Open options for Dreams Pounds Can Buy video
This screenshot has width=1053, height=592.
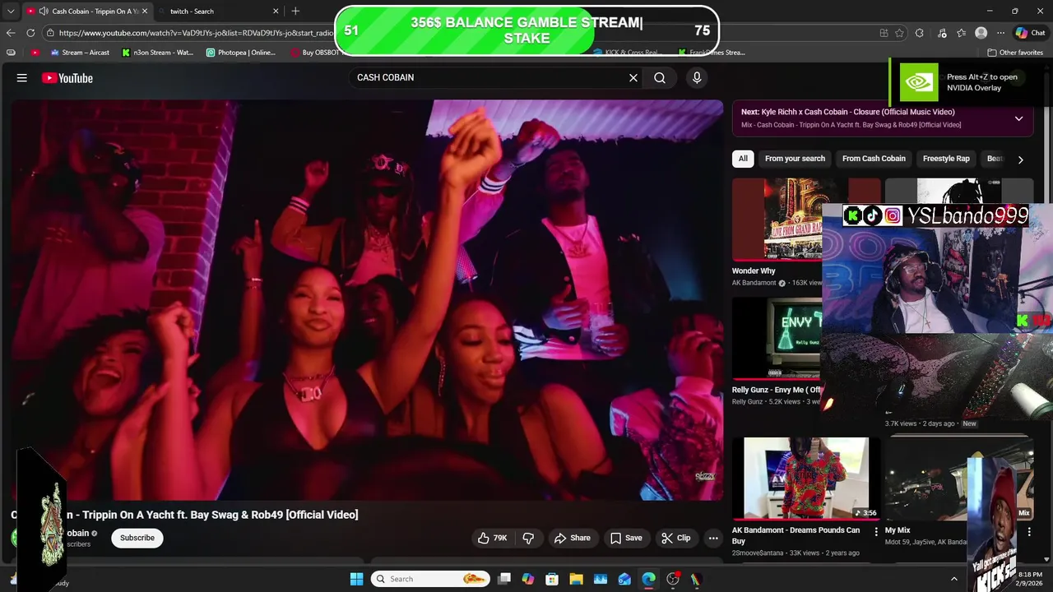click(x=875, y=532)
